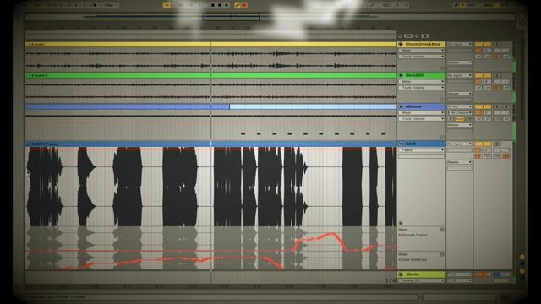Open the No Input chooser of Gtr AUDIO track
This screenshot has width=541, height=304.
click(x=459, y=75)
